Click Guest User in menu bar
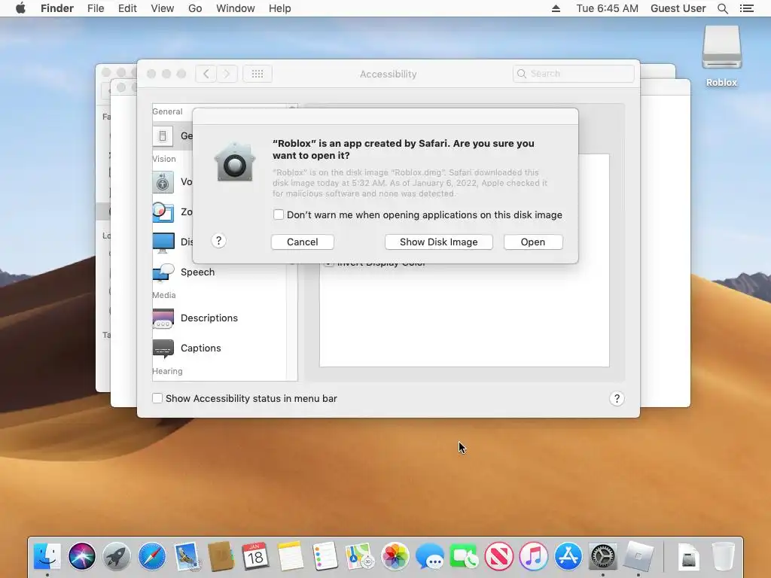This screenshot has width=771, height=578. coord(678,8)
